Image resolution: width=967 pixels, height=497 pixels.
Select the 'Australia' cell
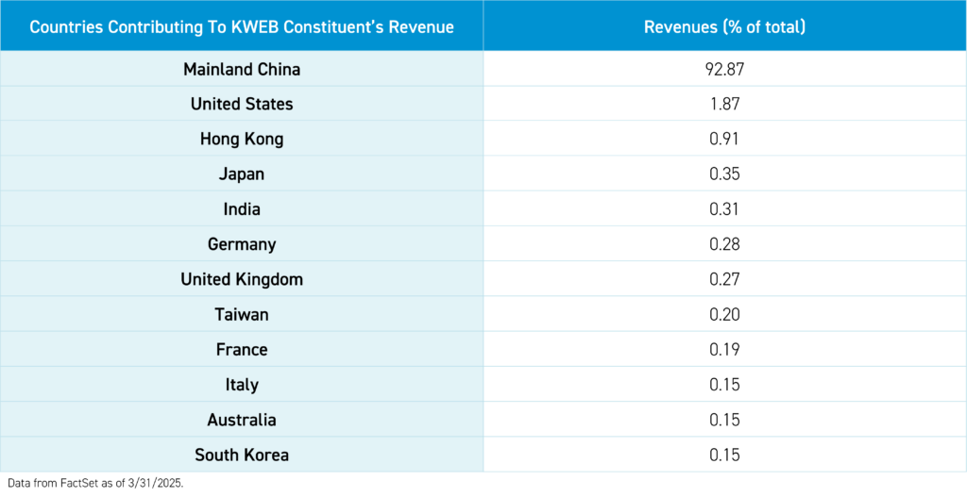(242, 420)
